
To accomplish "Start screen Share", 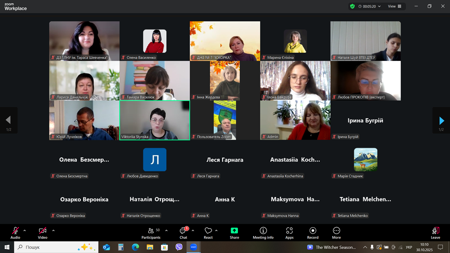I will pyautogui.click(x=234, y=233).
